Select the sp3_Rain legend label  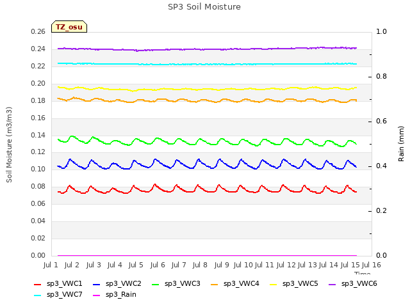point(121,295)
